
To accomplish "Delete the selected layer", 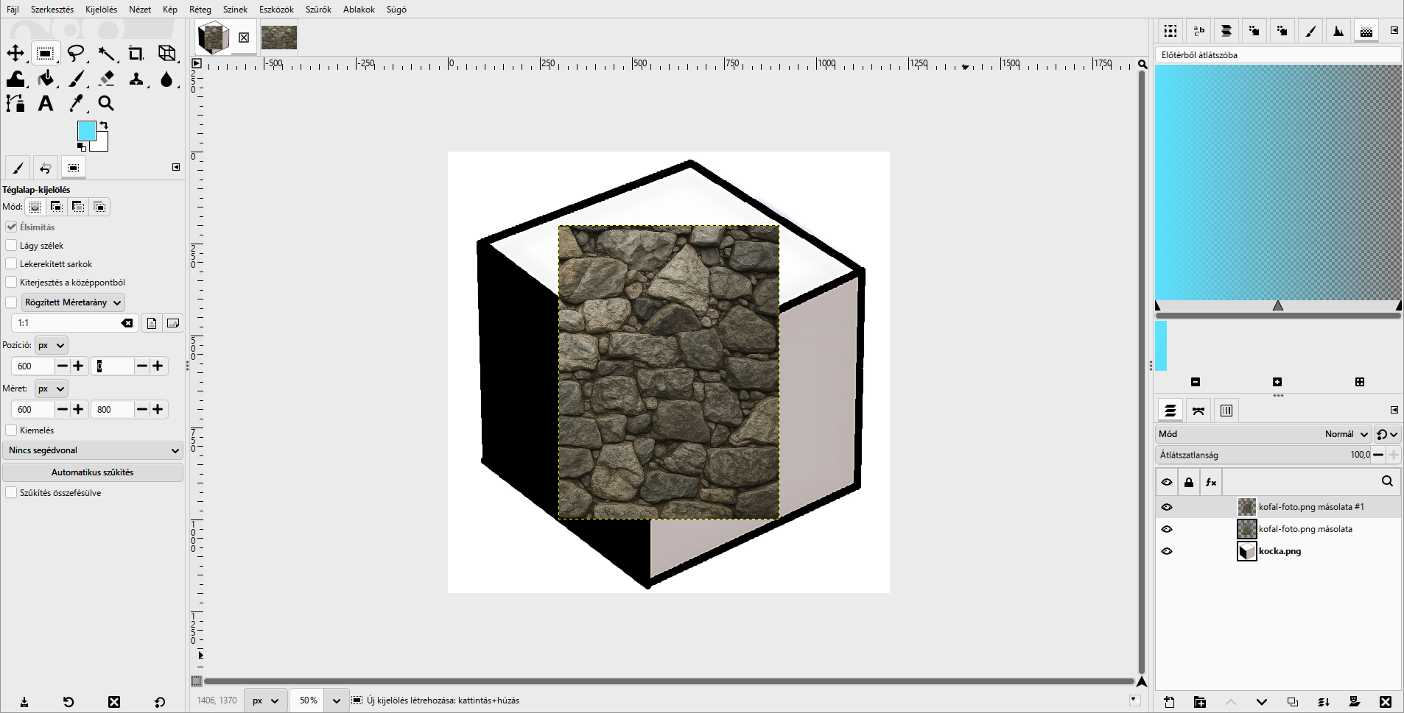I will pos(1386,702).
